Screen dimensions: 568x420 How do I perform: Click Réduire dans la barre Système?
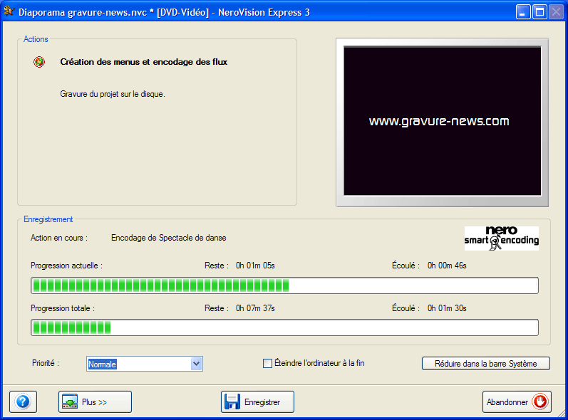[x=486, y=364]
